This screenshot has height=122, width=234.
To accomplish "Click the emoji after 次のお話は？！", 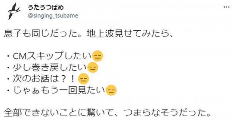I will (x=84, y=79).
